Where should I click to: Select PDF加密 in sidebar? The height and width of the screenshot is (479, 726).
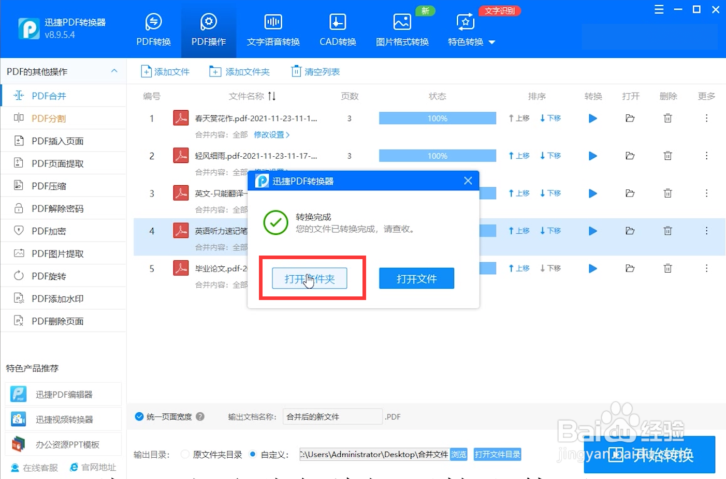tap(63, 231)
